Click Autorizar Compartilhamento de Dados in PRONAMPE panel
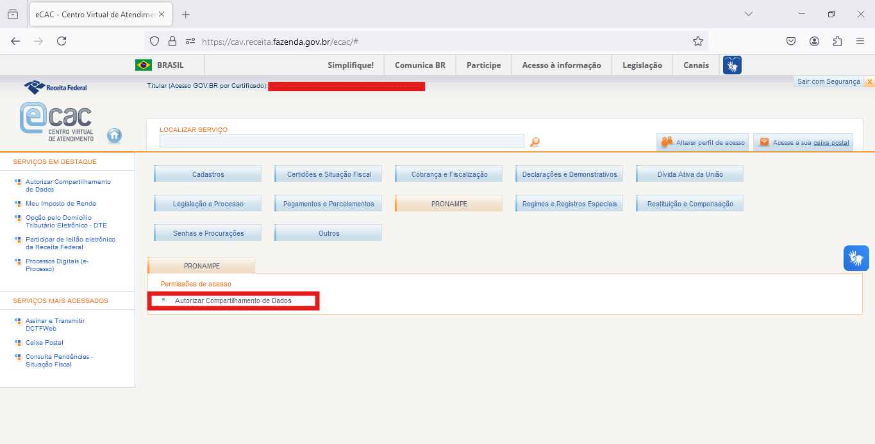 233,300
